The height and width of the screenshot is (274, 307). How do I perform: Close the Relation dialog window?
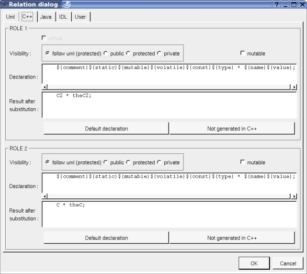[303, 4]
